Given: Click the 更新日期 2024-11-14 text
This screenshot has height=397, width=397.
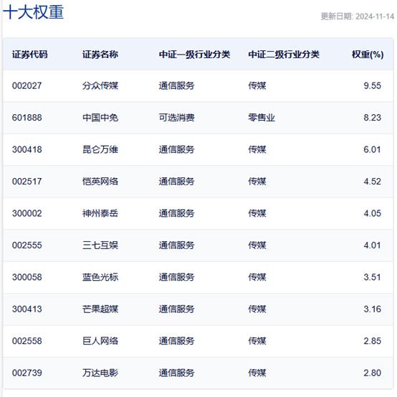Looking at the screenshot, I should point(358,17).
